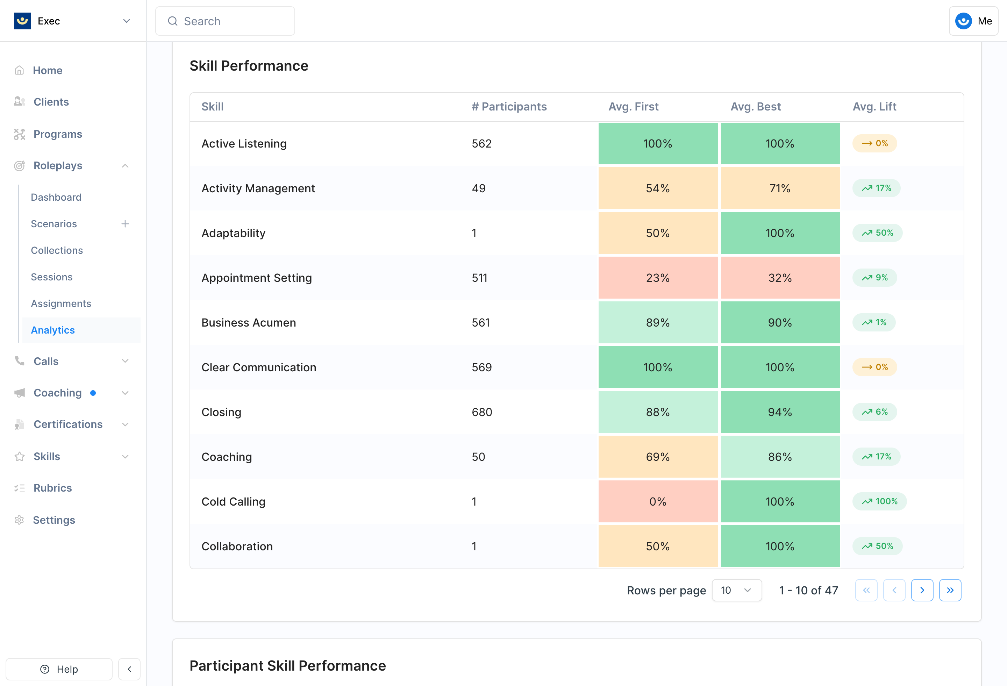Go to next page of skill table

922,590
